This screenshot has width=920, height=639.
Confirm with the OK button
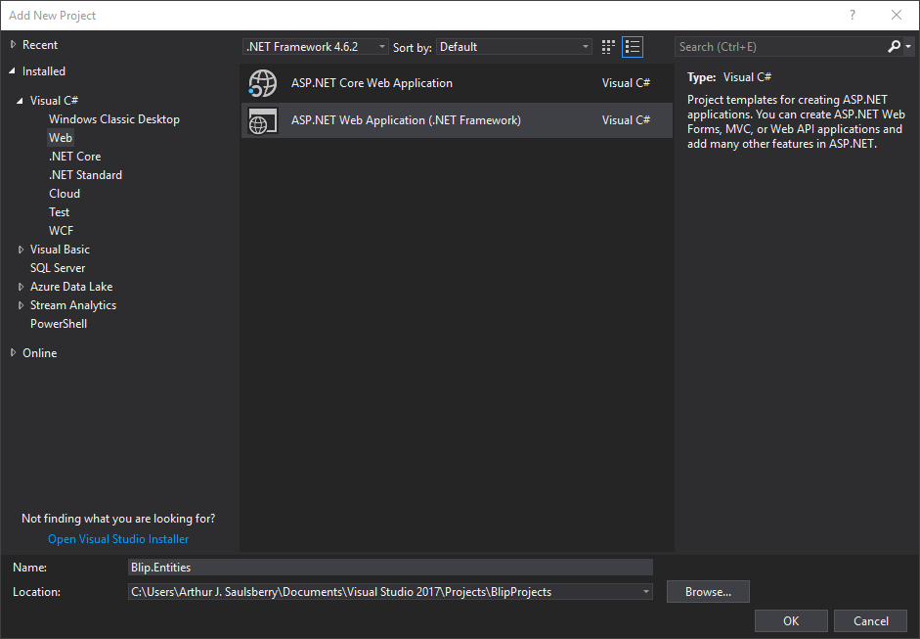coord(791,621)
